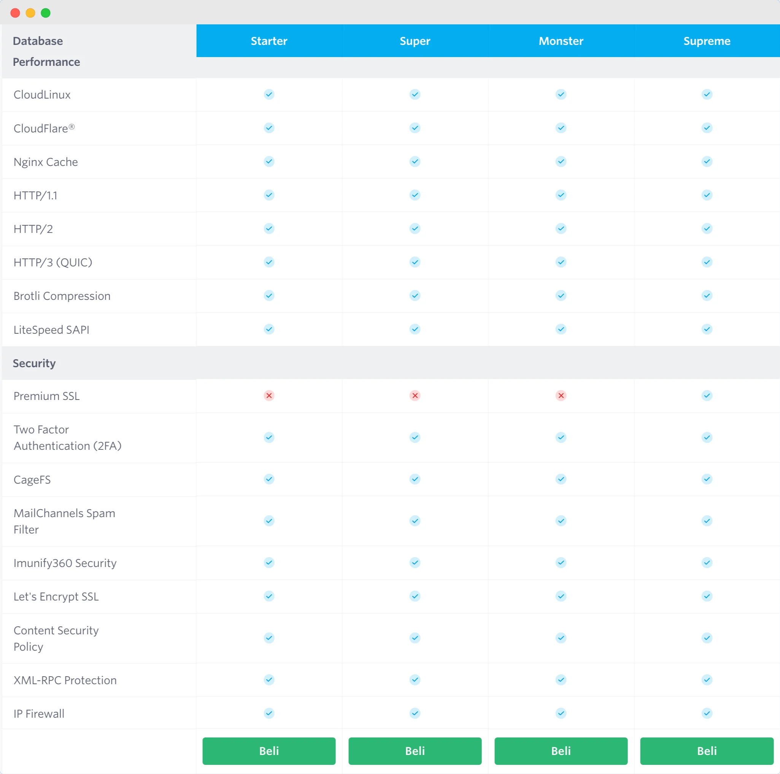Click the LiteSpeed SAPI feature label
The height and width of the screenshot is (774, 780).
[x=51, y=330]
